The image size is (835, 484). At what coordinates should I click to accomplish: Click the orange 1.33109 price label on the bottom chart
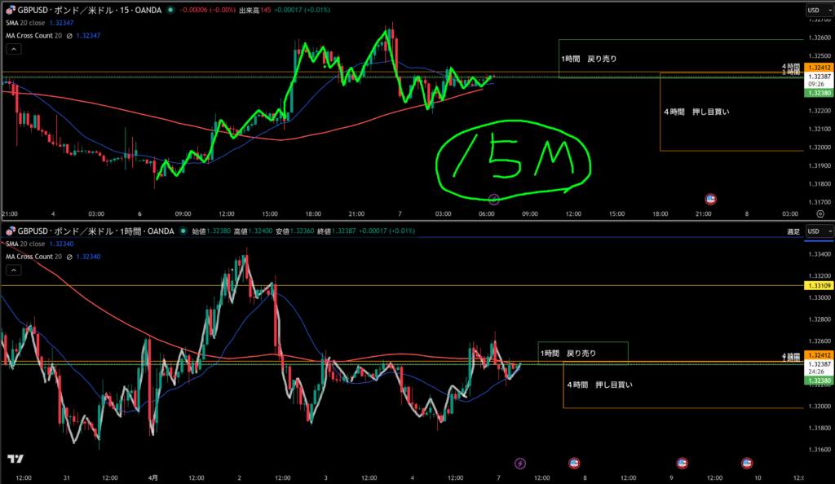point(817,286)
